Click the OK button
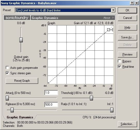The image size is (140, 130). click(x=127, y=10)
